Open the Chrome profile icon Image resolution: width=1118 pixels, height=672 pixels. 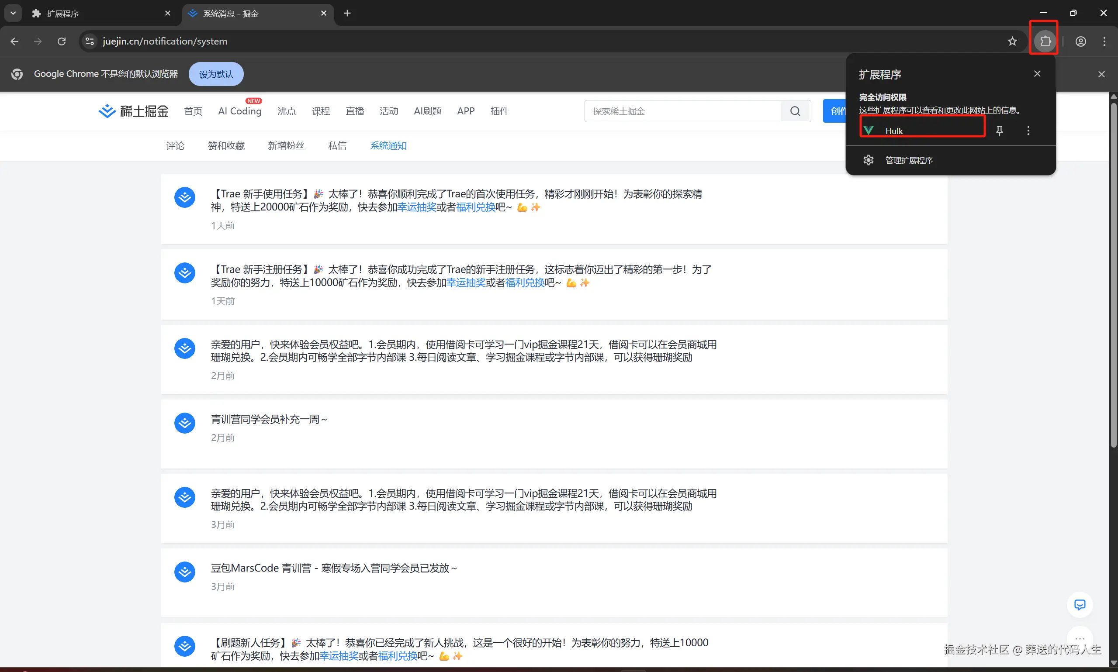coord(1080,41)
